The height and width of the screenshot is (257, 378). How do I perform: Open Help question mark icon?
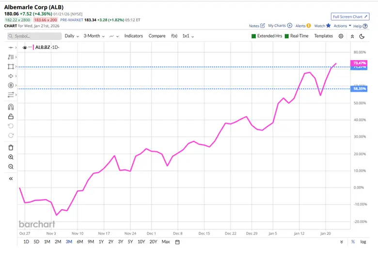(365, 26)
